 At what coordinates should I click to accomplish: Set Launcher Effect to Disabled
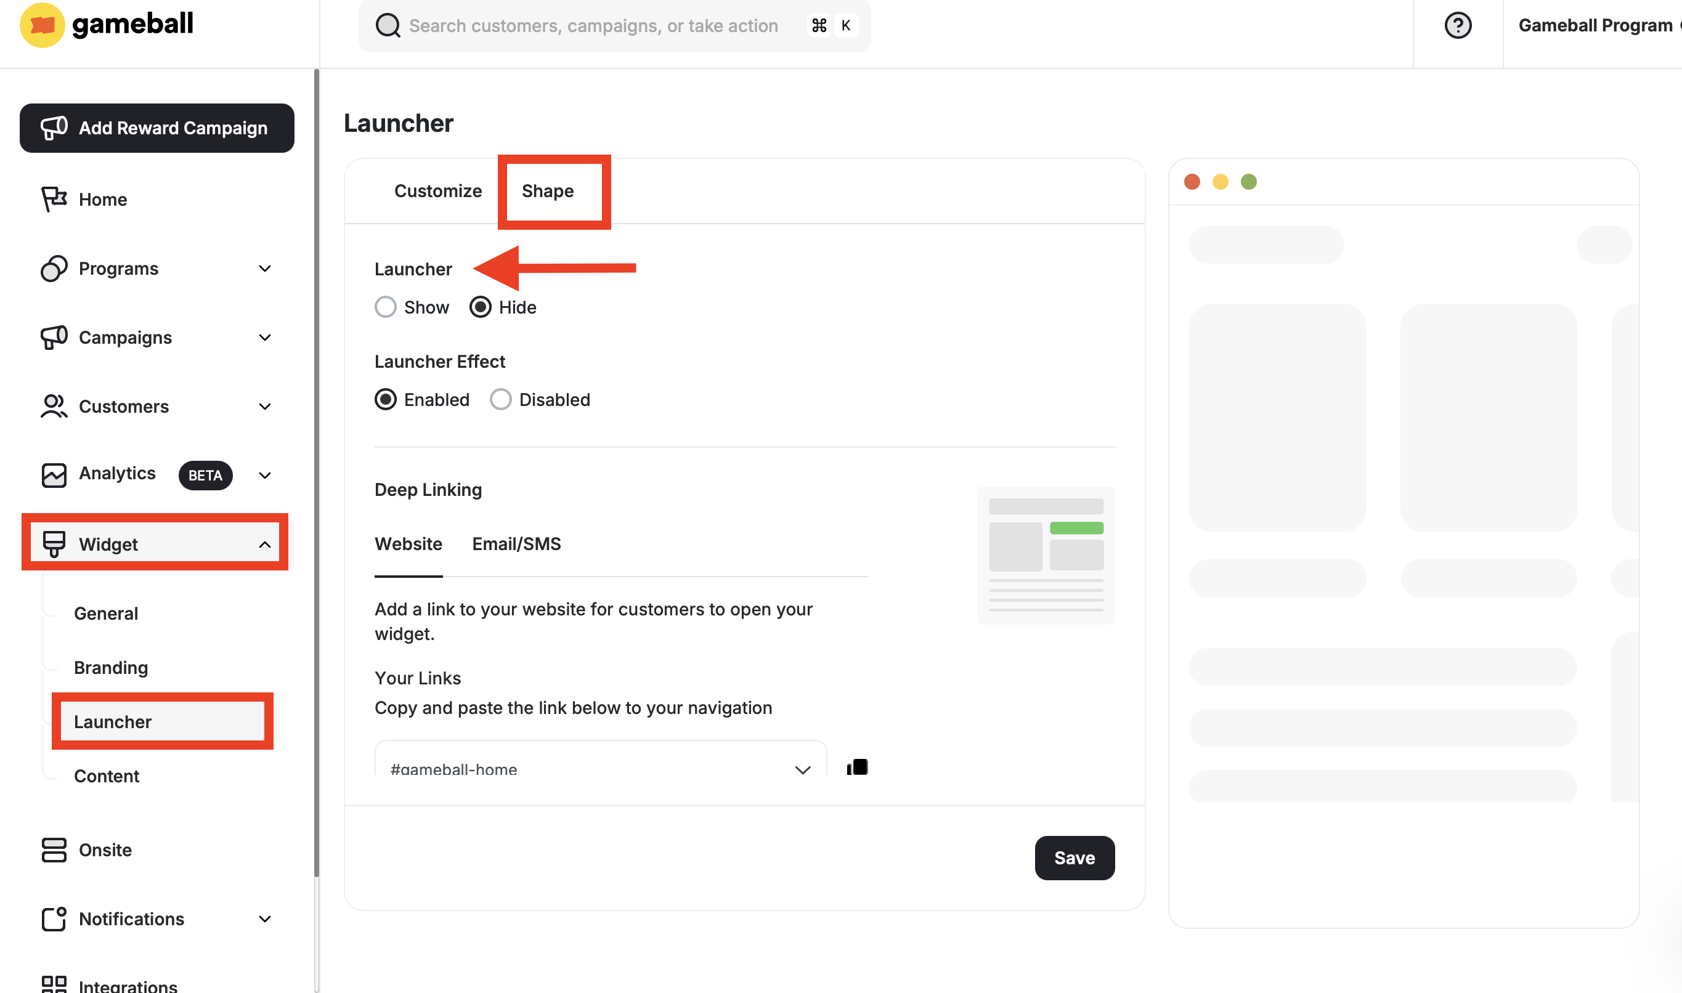point(500,399)
